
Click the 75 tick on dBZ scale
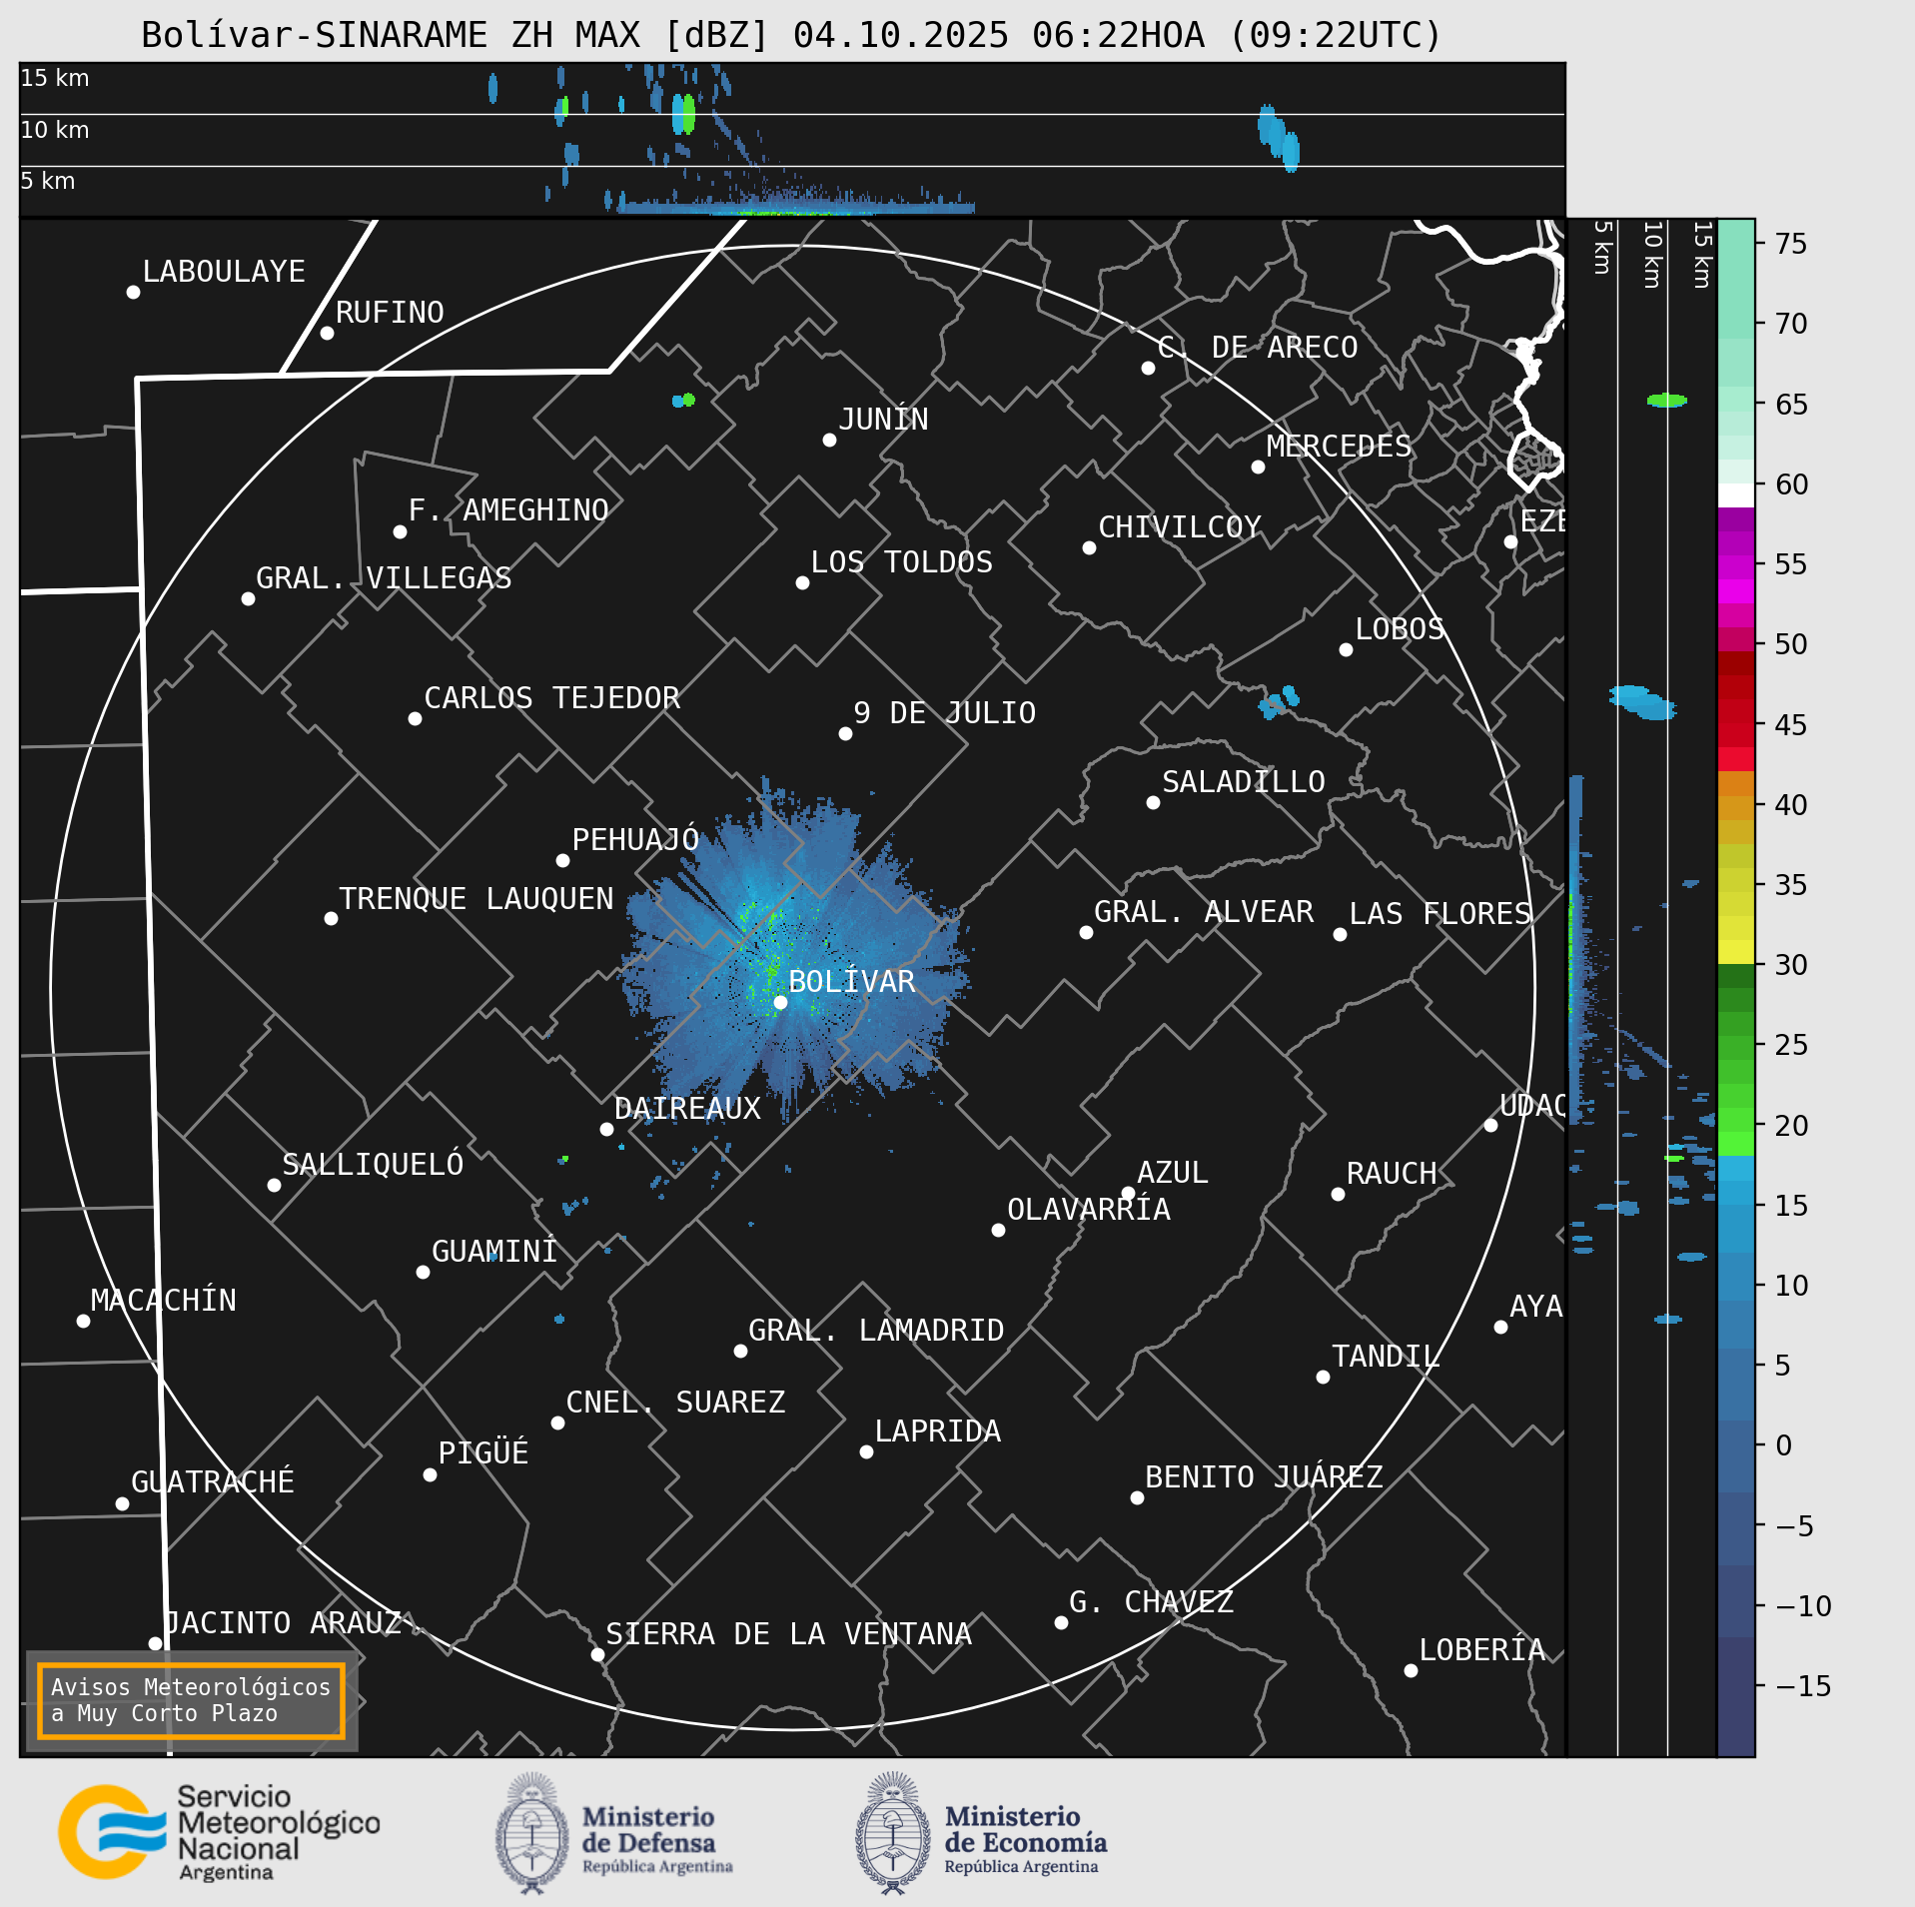coord(1791,244)
